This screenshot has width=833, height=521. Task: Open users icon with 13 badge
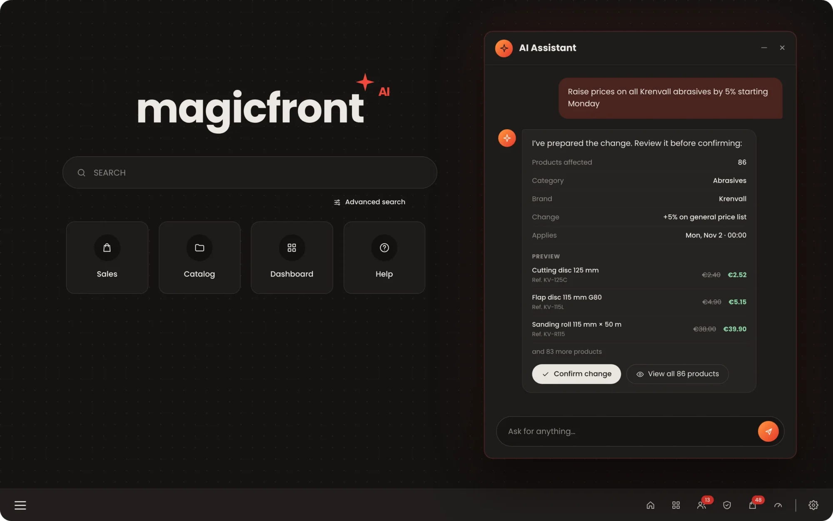pyautogui.click(x=702, y=505)
